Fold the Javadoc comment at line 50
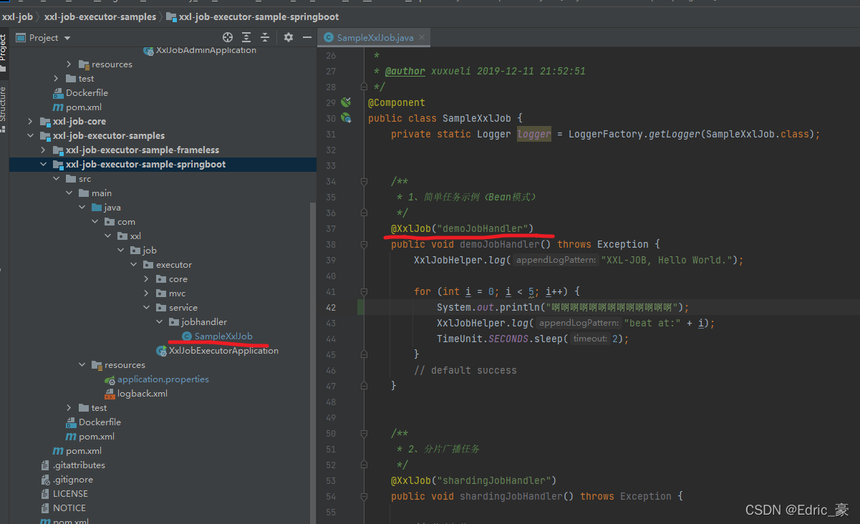 [x=364, y=433]
